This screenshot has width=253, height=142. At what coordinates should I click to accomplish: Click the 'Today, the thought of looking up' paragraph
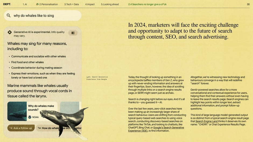point(156,85)
